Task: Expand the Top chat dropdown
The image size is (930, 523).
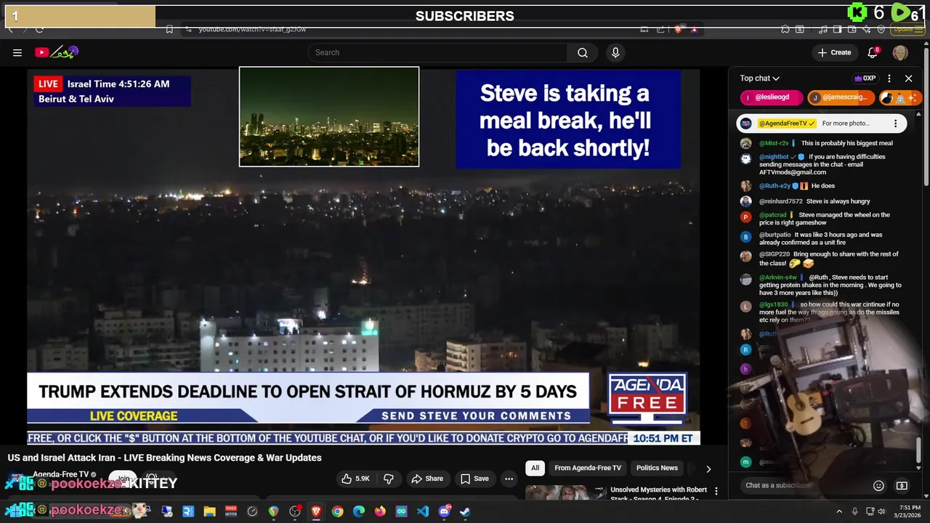Action: [x=760, y=78]
